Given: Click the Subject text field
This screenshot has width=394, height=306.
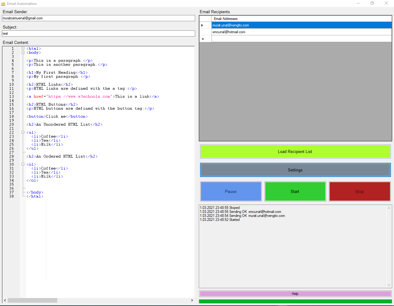Looking at the screenshot, I should point(98,33).
